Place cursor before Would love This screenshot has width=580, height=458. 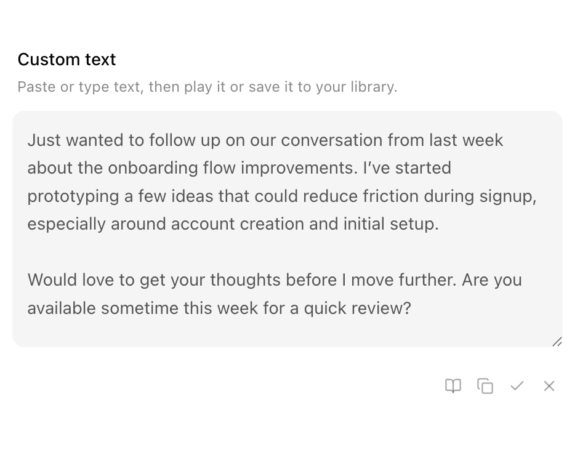click(28, 279)
